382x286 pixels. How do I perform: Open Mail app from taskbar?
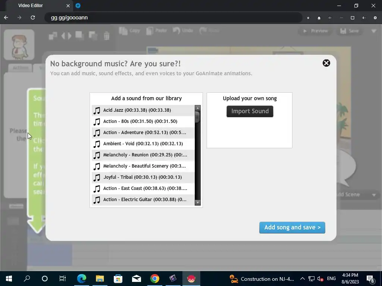pyautogui.click(x=137, y=279)
